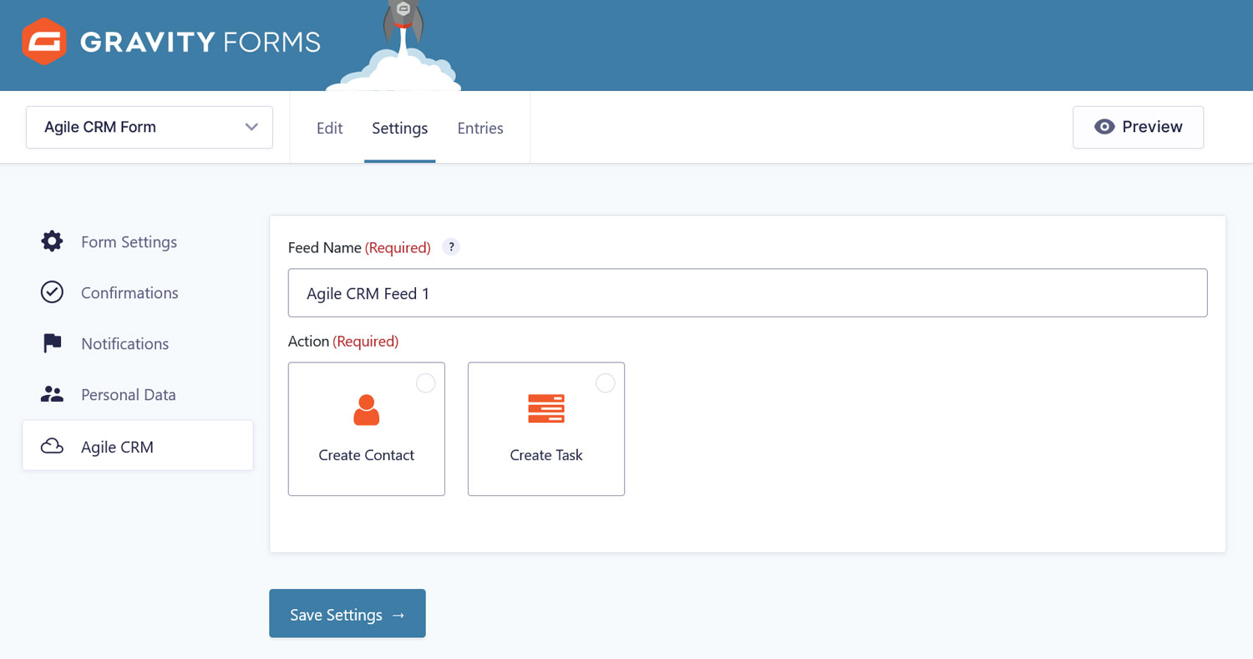Image resolution: width=1253 pixels, height=659 pixels.
Task: Select the Create Contact radio button
Action: click(425, 383)
